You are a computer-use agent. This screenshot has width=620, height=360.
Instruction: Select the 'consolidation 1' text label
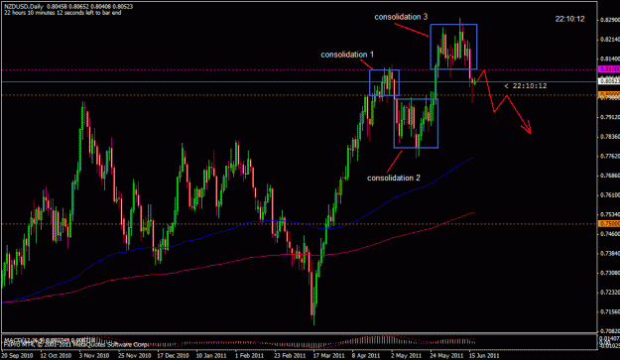pyautogui.click(x=347, y=55)
